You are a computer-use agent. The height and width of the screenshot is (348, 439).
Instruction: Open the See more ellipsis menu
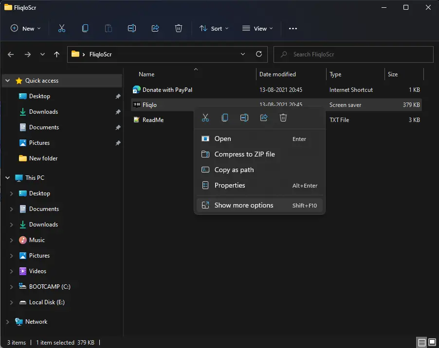(293, 29)
